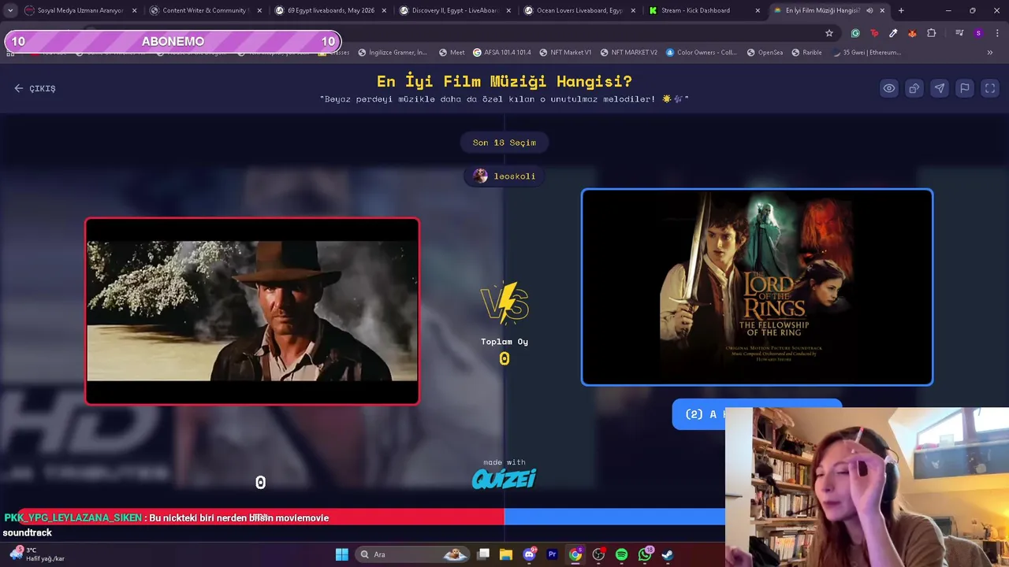The height and width of the screenshot is (567, 1009).
Task: Click the red extension icon in Chrome toolbar
Action: click(x=874, y=33)
